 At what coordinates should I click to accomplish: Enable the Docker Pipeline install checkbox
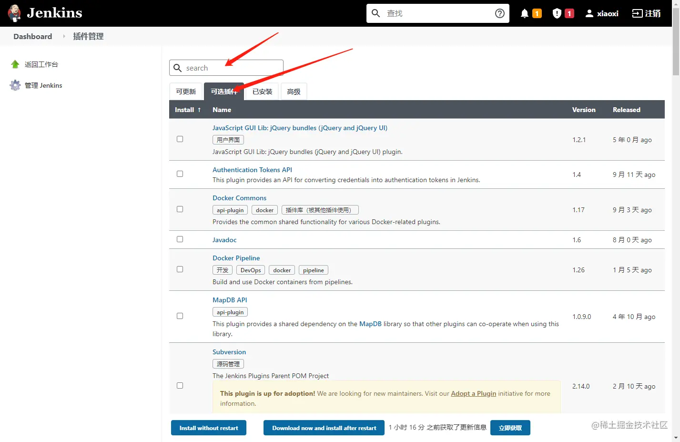[180, 269]
